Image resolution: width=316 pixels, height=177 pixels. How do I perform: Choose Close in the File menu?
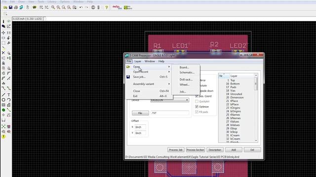pos(149,91)
